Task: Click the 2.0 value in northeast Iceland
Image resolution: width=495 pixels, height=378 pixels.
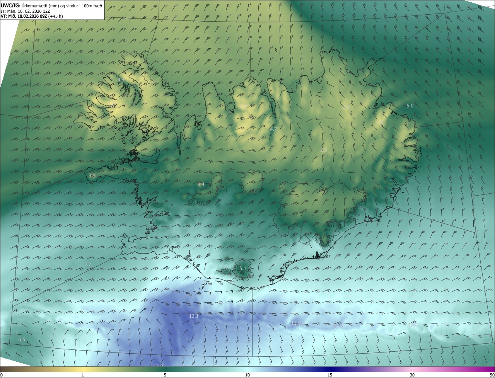Action: [346, 107]
